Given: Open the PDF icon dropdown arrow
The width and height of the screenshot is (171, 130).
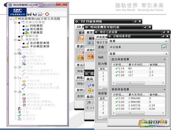Looking at the screenshot, I should pyautogui.click(x=43, y=14).
